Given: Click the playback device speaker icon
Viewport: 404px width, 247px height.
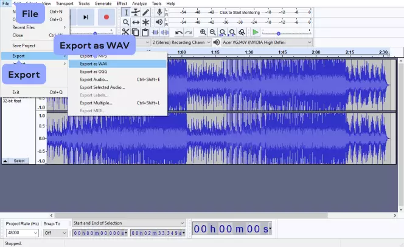Looking at the screenshot, I should tap(217, 42).
